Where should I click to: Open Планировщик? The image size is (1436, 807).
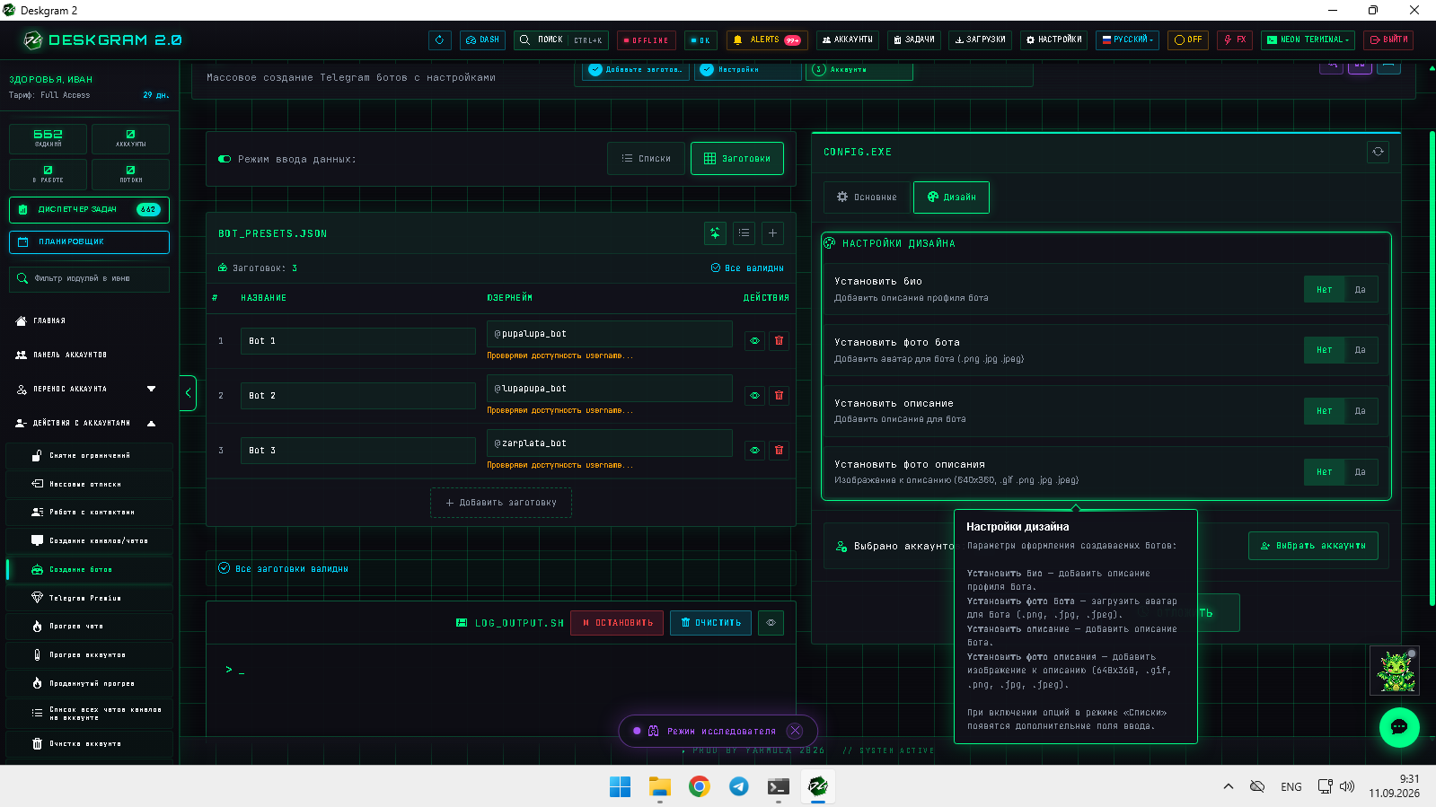pos(89,242)
